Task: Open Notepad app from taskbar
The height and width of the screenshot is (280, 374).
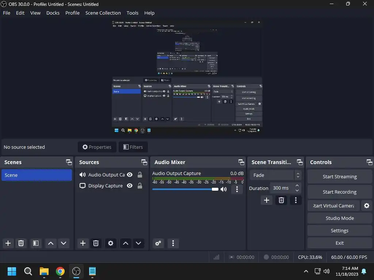Action: pos(92,271)
